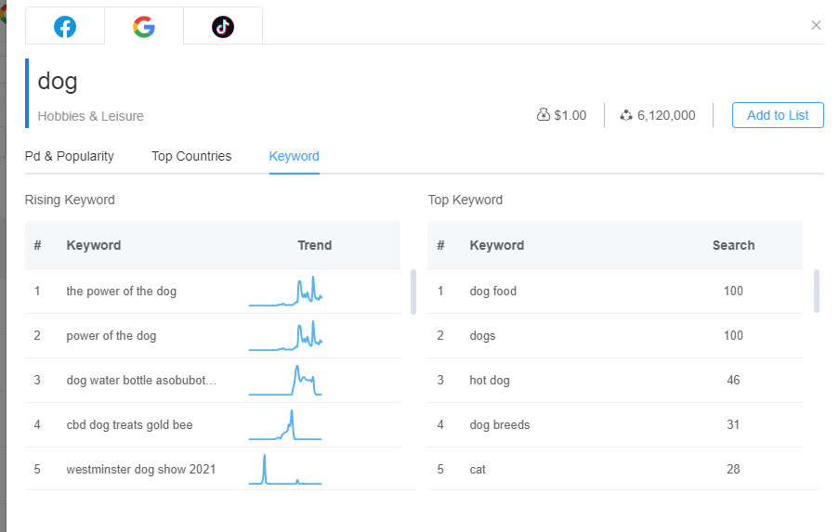Close the dog keyword panel
This screenshot has height=532, width=839.
pyautogui.click(x=816, y=25)
